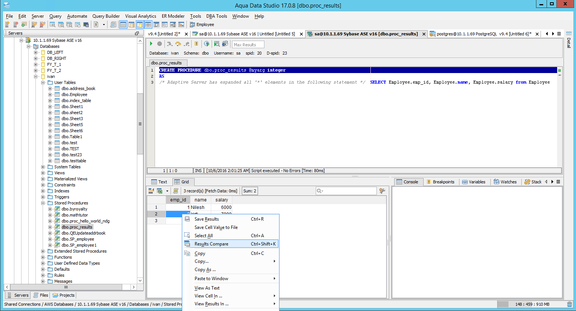This screenshot has width=576, height=311.
Task: Select dbo.Employee table in tree
Action: pos(74,95)
